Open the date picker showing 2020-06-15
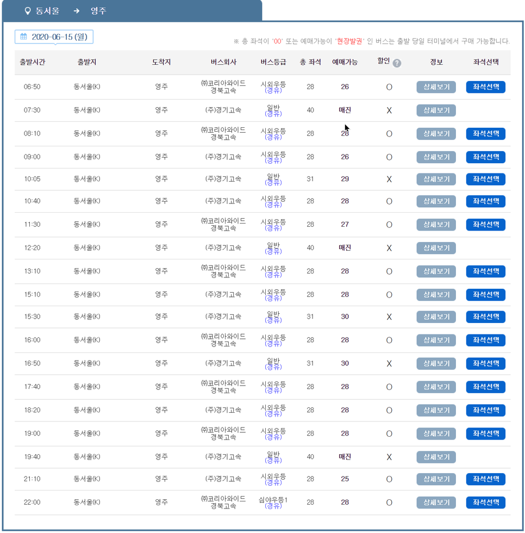The image size is (525, 533). click(x=54, y=37)
